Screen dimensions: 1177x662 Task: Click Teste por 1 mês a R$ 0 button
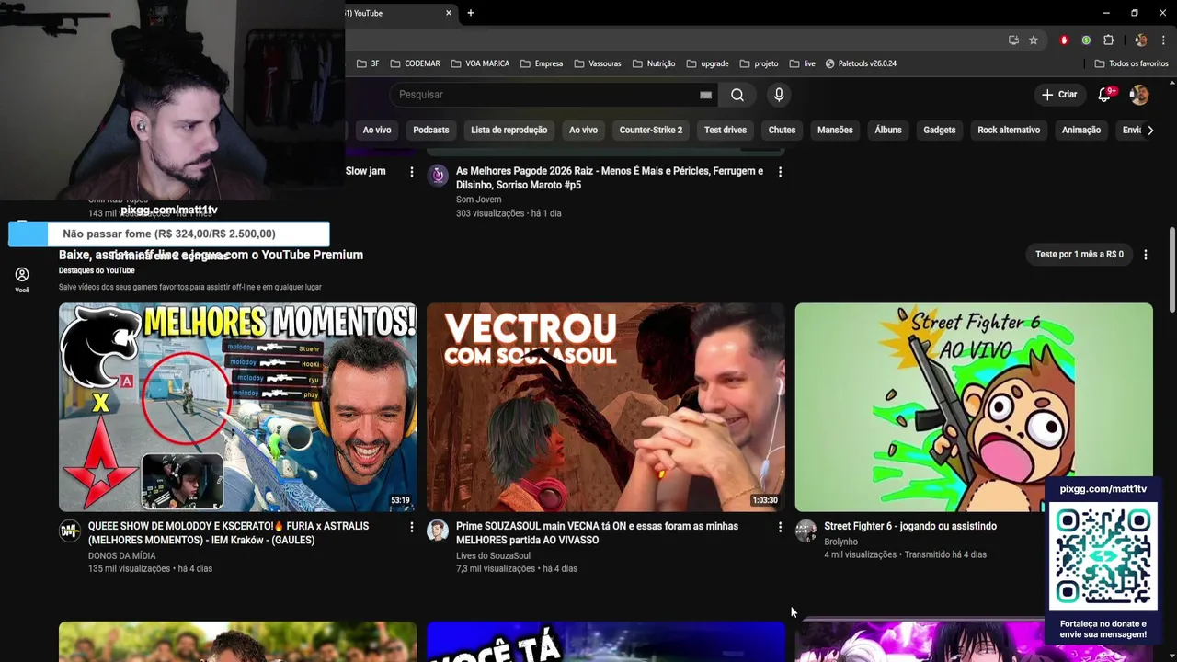(x=1080, y=254)
